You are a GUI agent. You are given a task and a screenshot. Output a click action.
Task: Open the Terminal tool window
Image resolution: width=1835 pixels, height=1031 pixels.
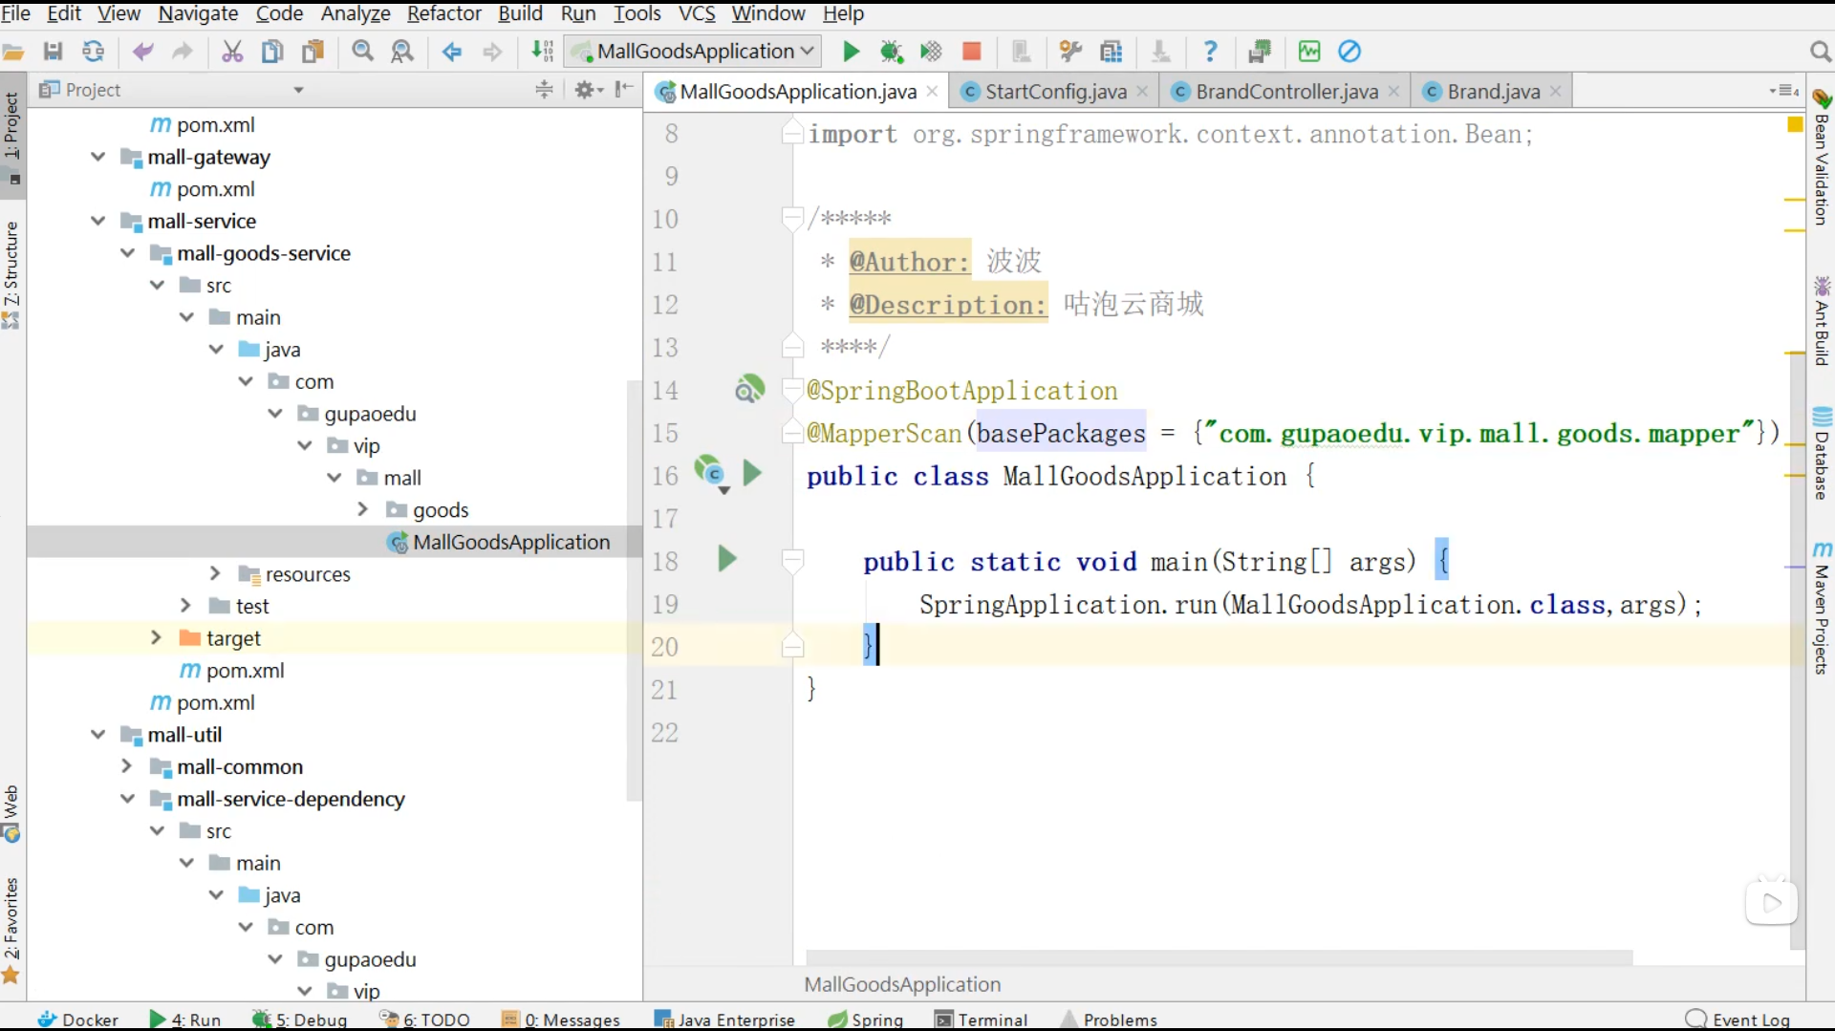(982, 1020)
